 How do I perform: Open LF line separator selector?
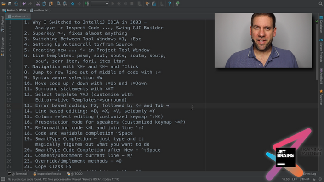click(294, 179)
